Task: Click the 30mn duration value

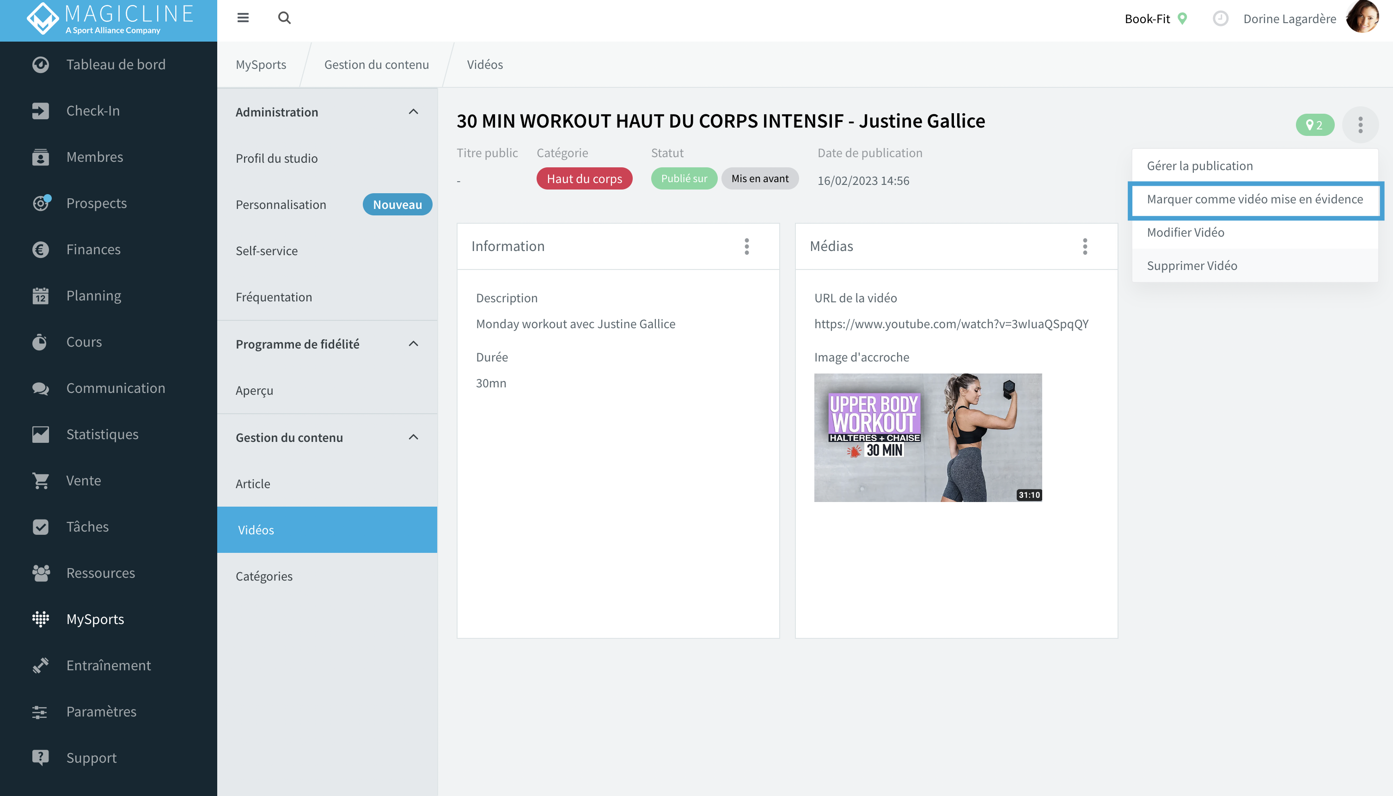Action: [x=491, y=383]
